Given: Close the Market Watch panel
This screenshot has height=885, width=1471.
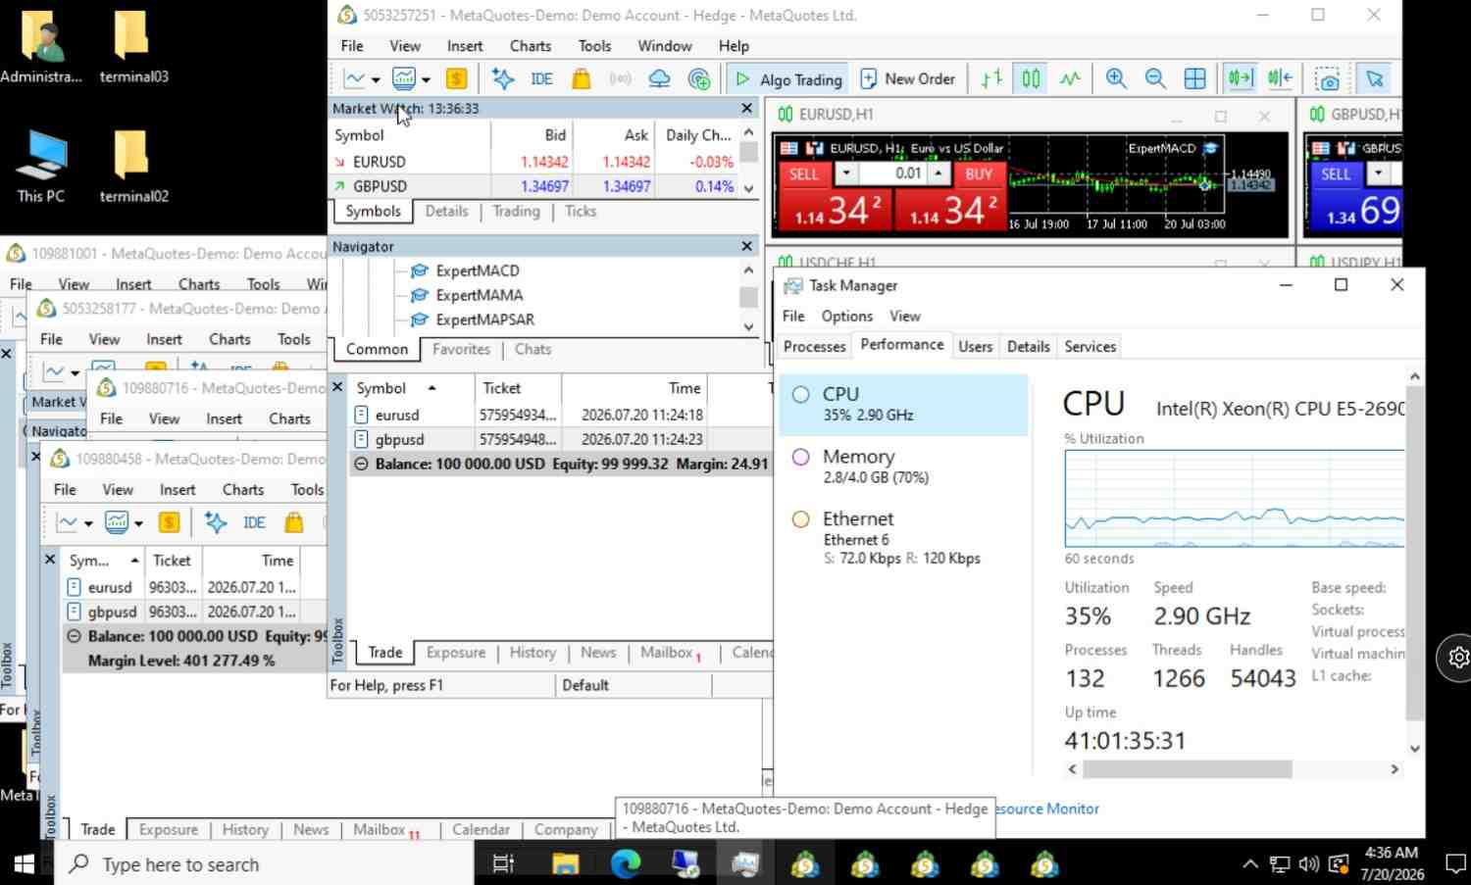Looking at the screenshot, I should (x=747, y=109).
